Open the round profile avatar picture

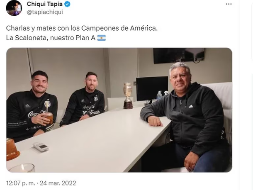[x=14, y=8]
